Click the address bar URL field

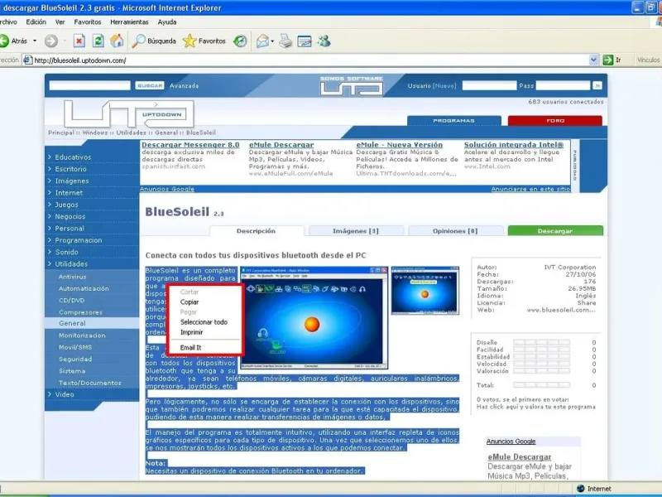pyautogui.click(x=306, y=60)
